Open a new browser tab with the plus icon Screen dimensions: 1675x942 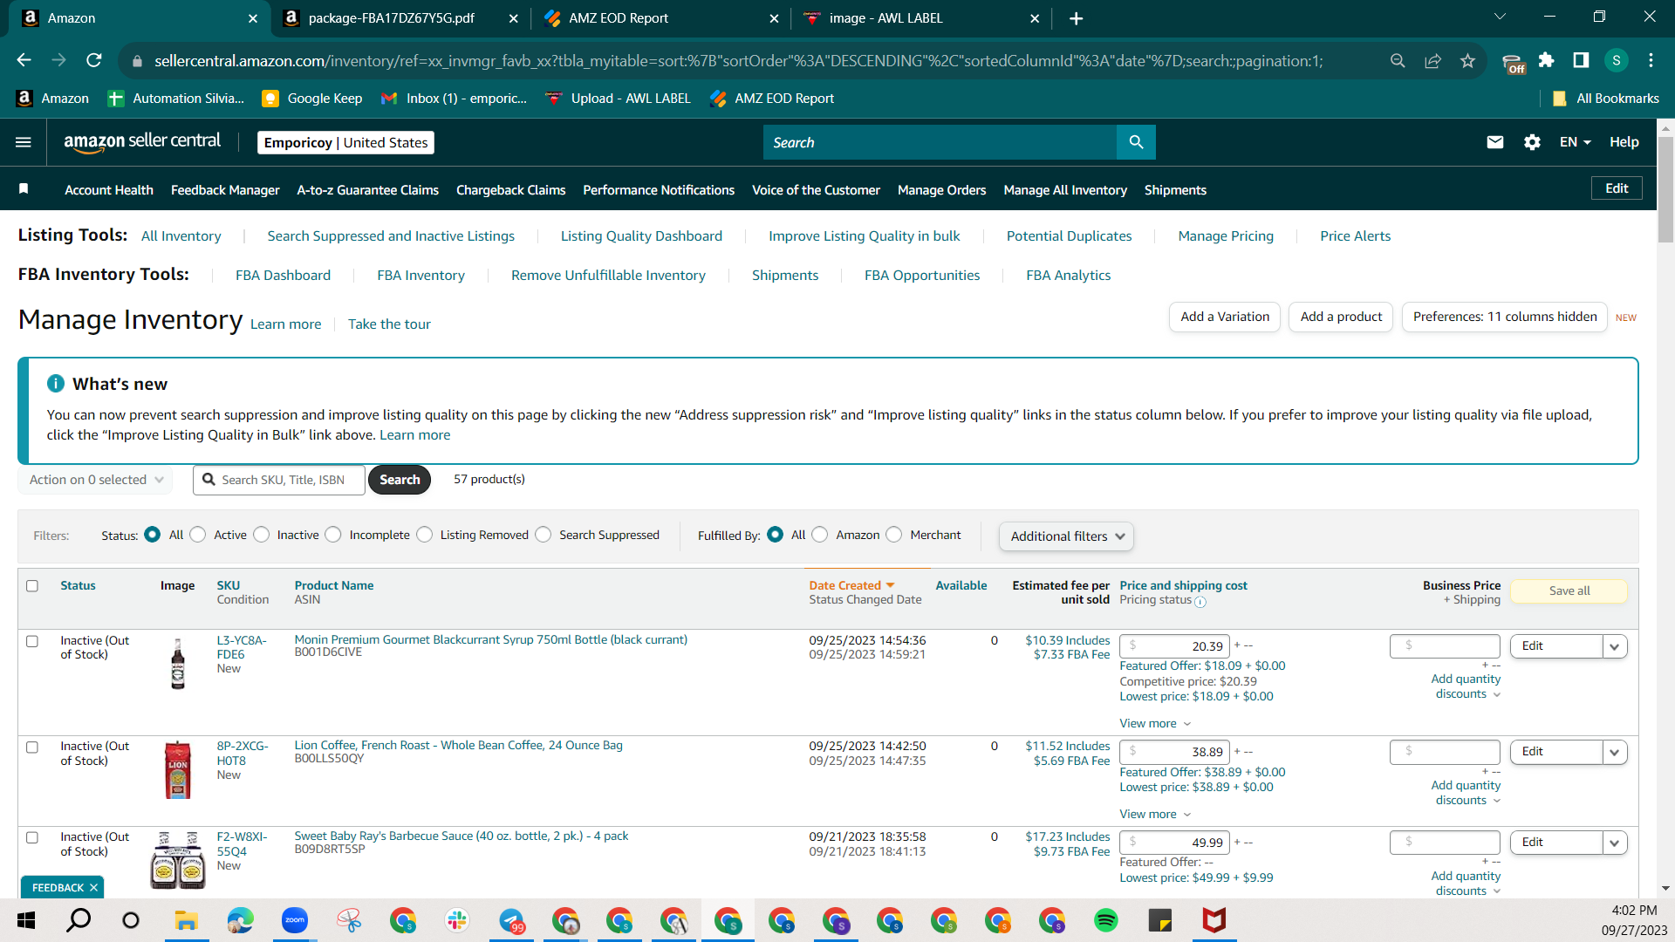[x=1077, y=18]
